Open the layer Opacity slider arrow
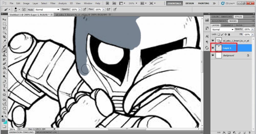The width and height of the screenshot is (256, 134). click(253, 29)
